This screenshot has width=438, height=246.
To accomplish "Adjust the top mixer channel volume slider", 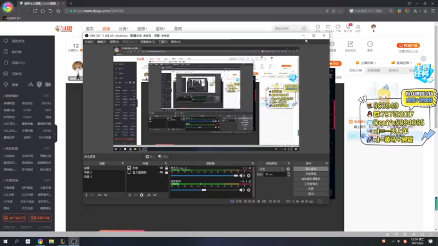I will click(x=204, y=175).
